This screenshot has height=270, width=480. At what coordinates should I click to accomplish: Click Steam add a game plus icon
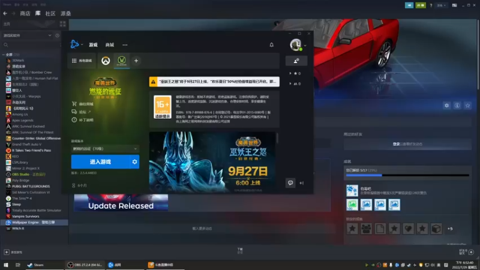[x=7, y=252]
